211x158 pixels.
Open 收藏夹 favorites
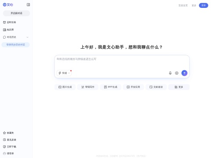[8, 133]
